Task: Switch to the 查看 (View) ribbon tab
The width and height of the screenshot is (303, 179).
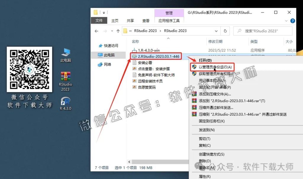Action: tap(146, 21)
